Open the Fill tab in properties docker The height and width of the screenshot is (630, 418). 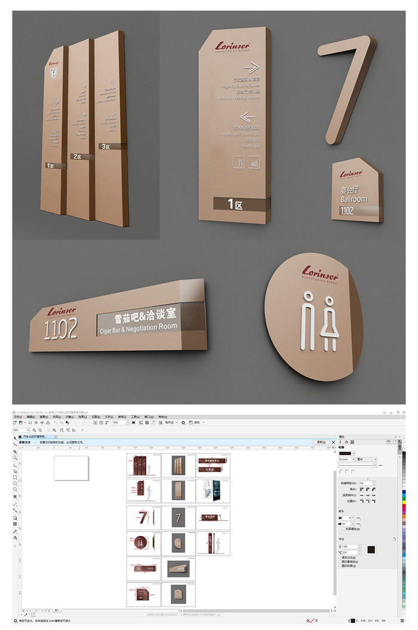pyautogui.click(x=346, y=442)
